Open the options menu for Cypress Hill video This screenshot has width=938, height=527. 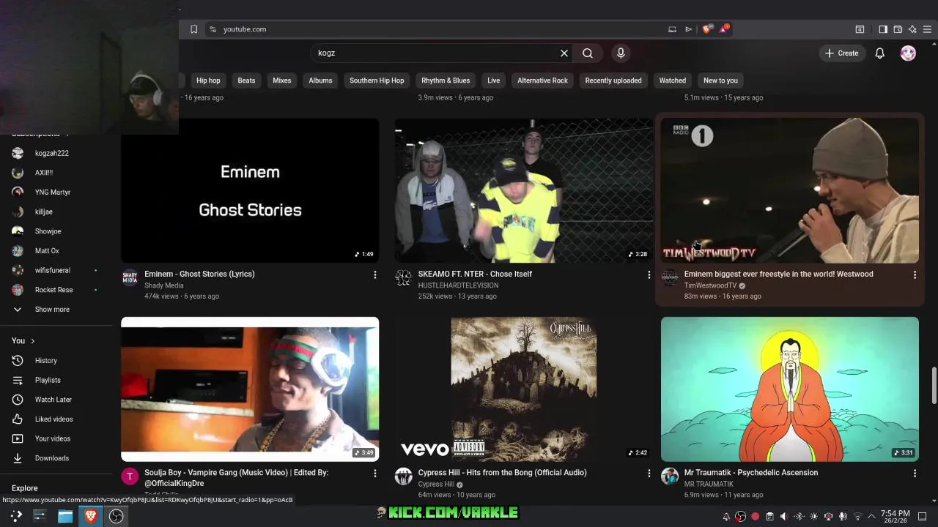[649, 474]
